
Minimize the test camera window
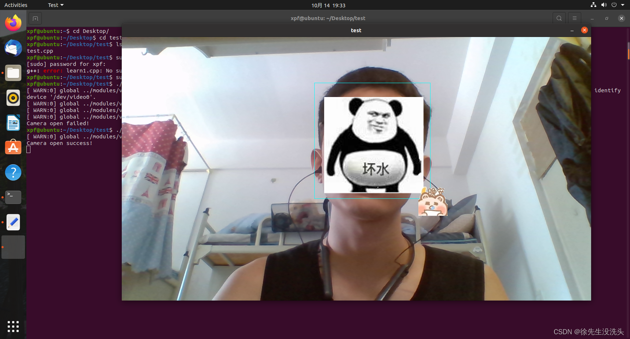click(x=572, y=30)
